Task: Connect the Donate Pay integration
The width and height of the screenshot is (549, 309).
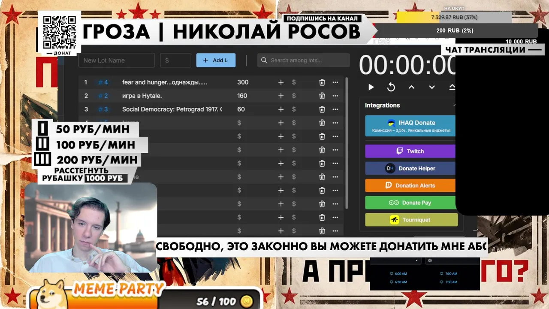Action: (x=410, y=203)
